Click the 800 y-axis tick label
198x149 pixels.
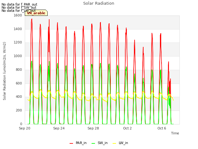click(x=19, y=70)
